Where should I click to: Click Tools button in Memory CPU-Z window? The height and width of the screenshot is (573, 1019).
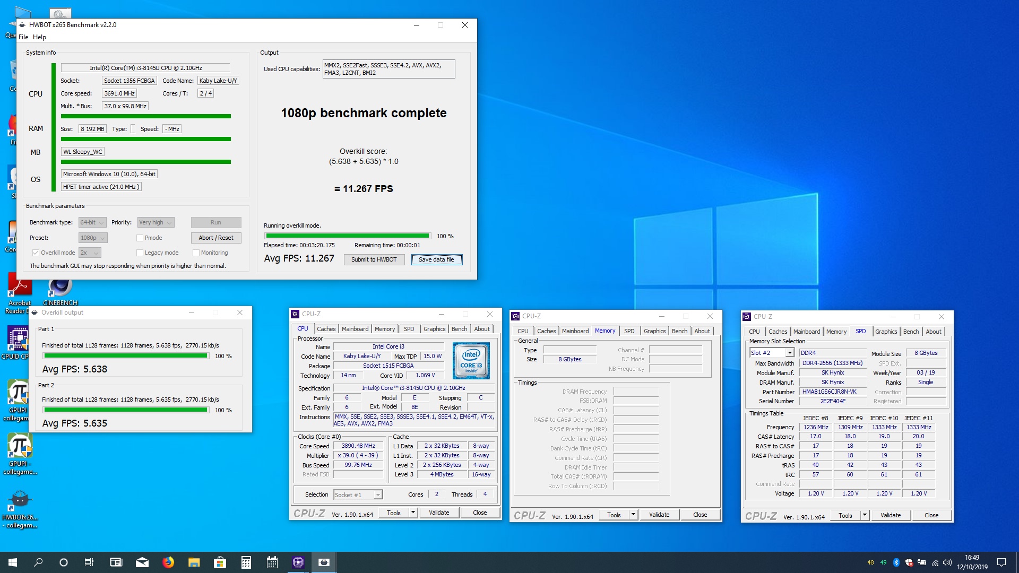click(x=614, y=515)
